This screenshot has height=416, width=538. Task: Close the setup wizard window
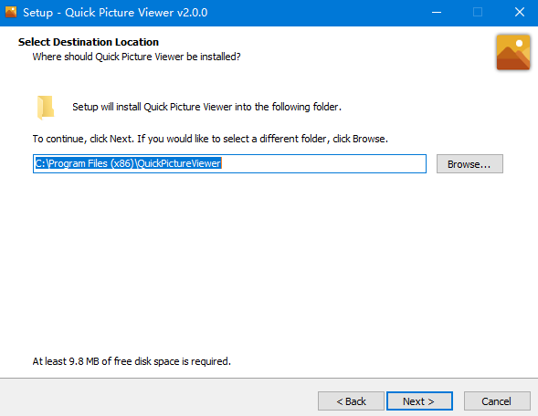(x=520, y=13)
